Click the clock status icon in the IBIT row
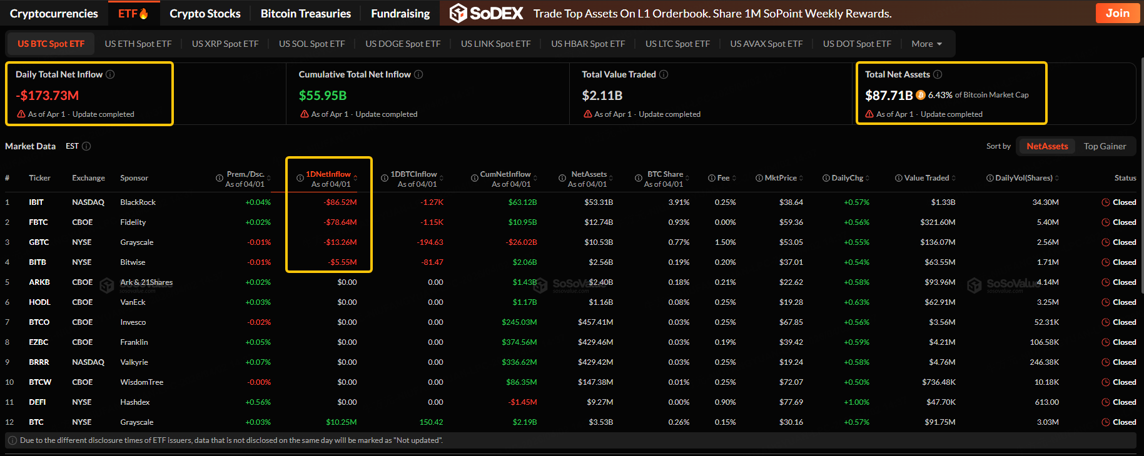 (x=1106, y=202)
